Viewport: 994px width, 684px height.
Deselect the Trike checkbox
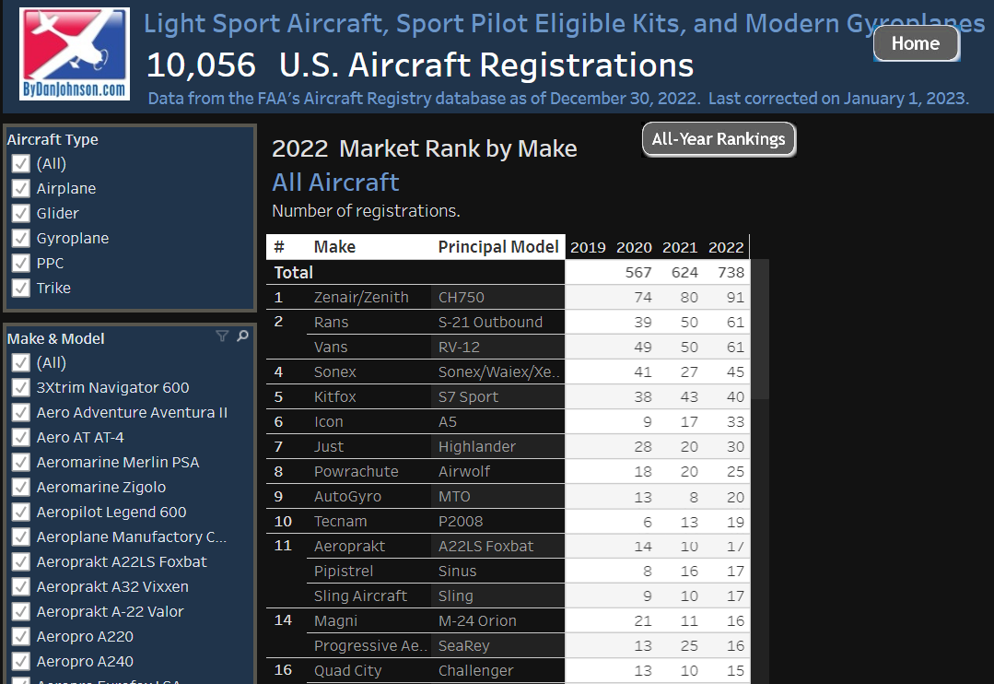[x=20, y=288]
